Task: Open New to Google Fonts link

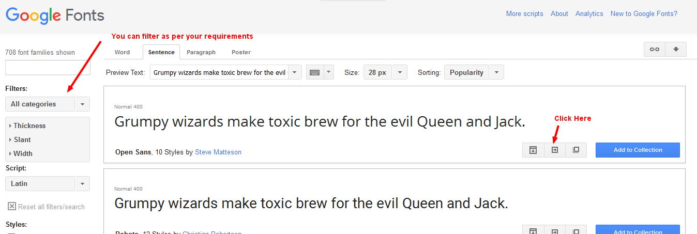Action: tap(644, 14)
